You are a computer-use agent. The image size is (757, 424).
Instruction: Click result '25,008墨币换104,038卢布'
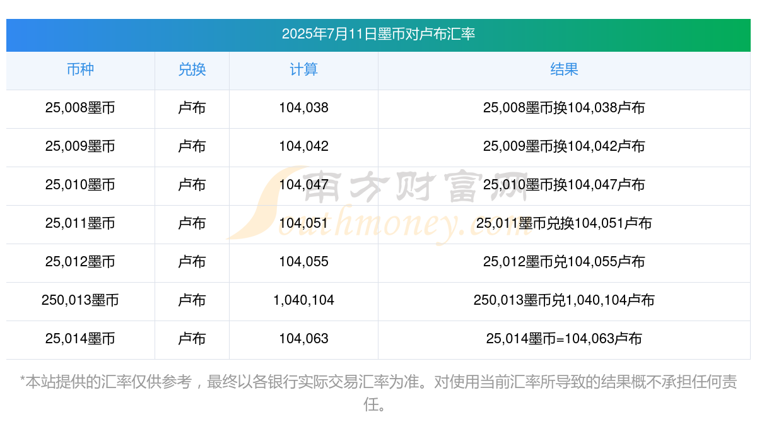[x=564, y=108]
